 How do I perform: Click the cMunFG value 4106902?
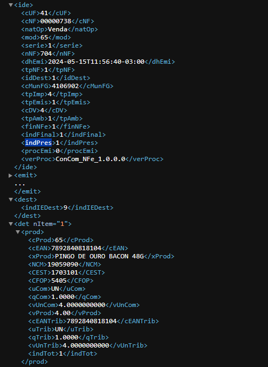tap(65, 86)
